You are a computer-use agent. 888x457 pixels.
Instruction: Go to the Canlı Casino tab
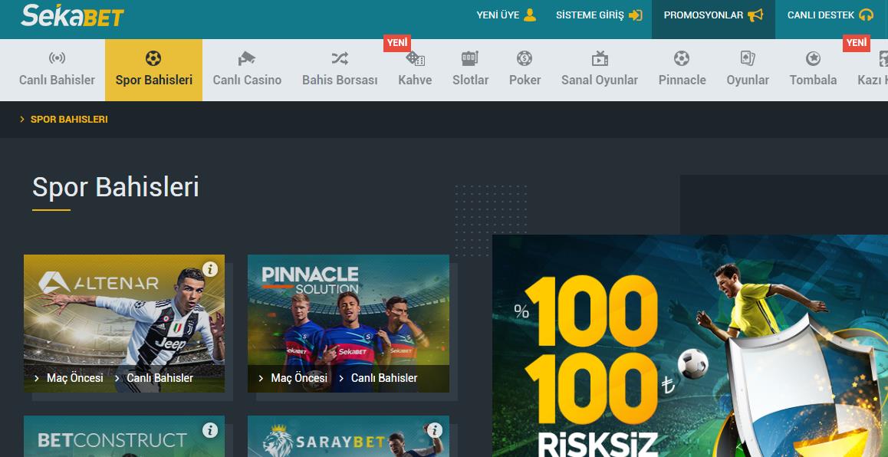(247, 71)
